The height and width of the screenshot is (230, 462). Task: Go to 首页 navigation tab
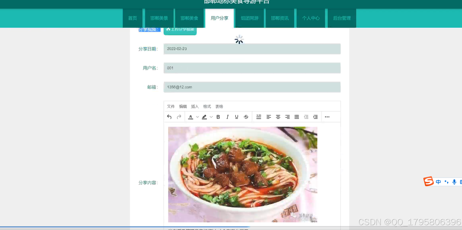tap(132, 18)
